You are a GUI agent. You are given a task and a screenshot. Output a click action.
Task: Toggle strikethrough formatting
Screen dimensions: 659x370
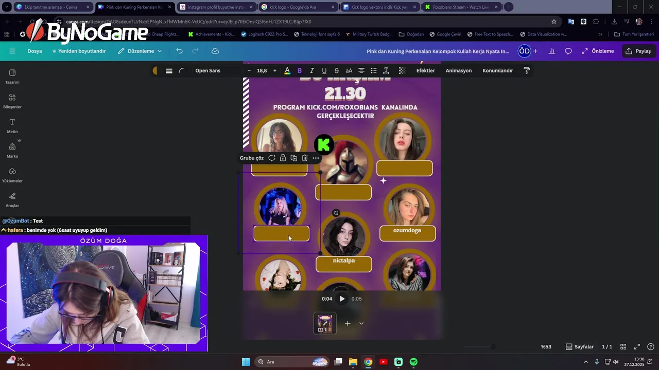(x=337, y=70)
